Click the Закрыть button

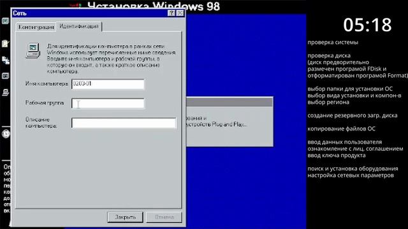[125, 217]
